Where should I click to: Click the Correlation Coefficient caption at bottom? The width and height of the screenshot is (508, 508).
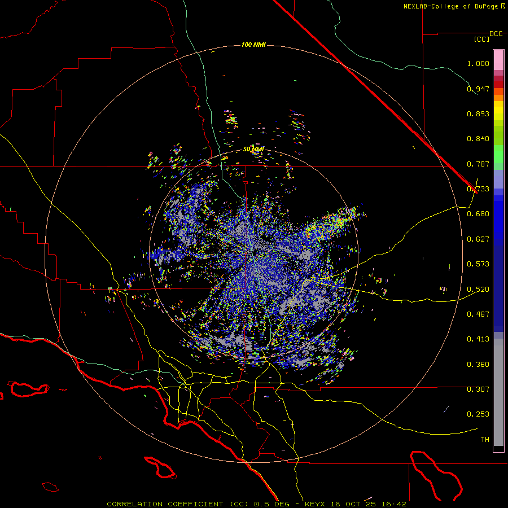coord(256,504)
